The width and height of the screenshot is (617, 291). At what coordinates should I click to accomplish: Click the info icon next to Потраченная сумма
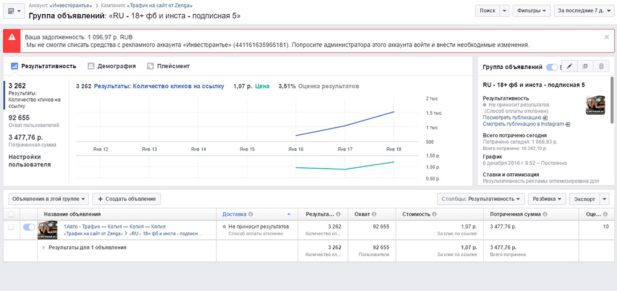click(x=544, y=214)
